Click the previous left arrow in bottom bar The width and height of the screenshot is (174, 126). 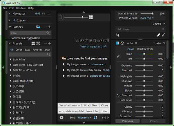105,118
